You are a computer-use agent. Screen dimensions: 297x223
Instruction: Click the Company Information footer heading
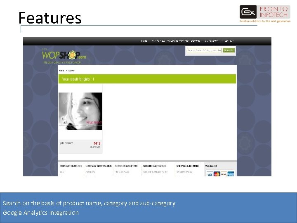99,166
